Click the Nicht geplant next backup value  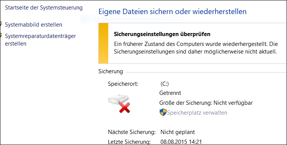pos(178,132)
